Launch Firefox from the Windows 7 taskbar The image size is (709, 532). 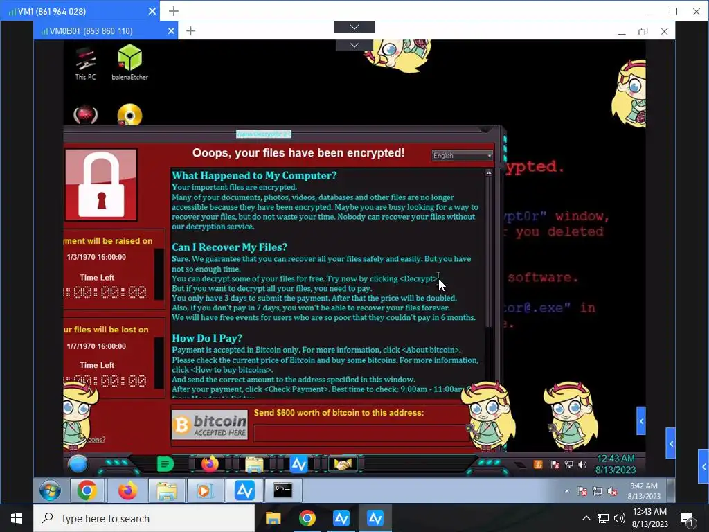(x=127, y=491)
